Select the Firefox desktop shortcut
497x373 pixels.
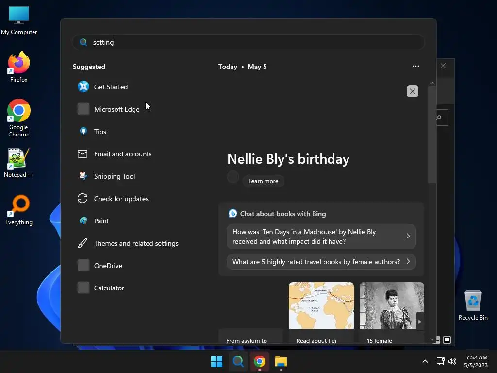click(x=19, y=68)
